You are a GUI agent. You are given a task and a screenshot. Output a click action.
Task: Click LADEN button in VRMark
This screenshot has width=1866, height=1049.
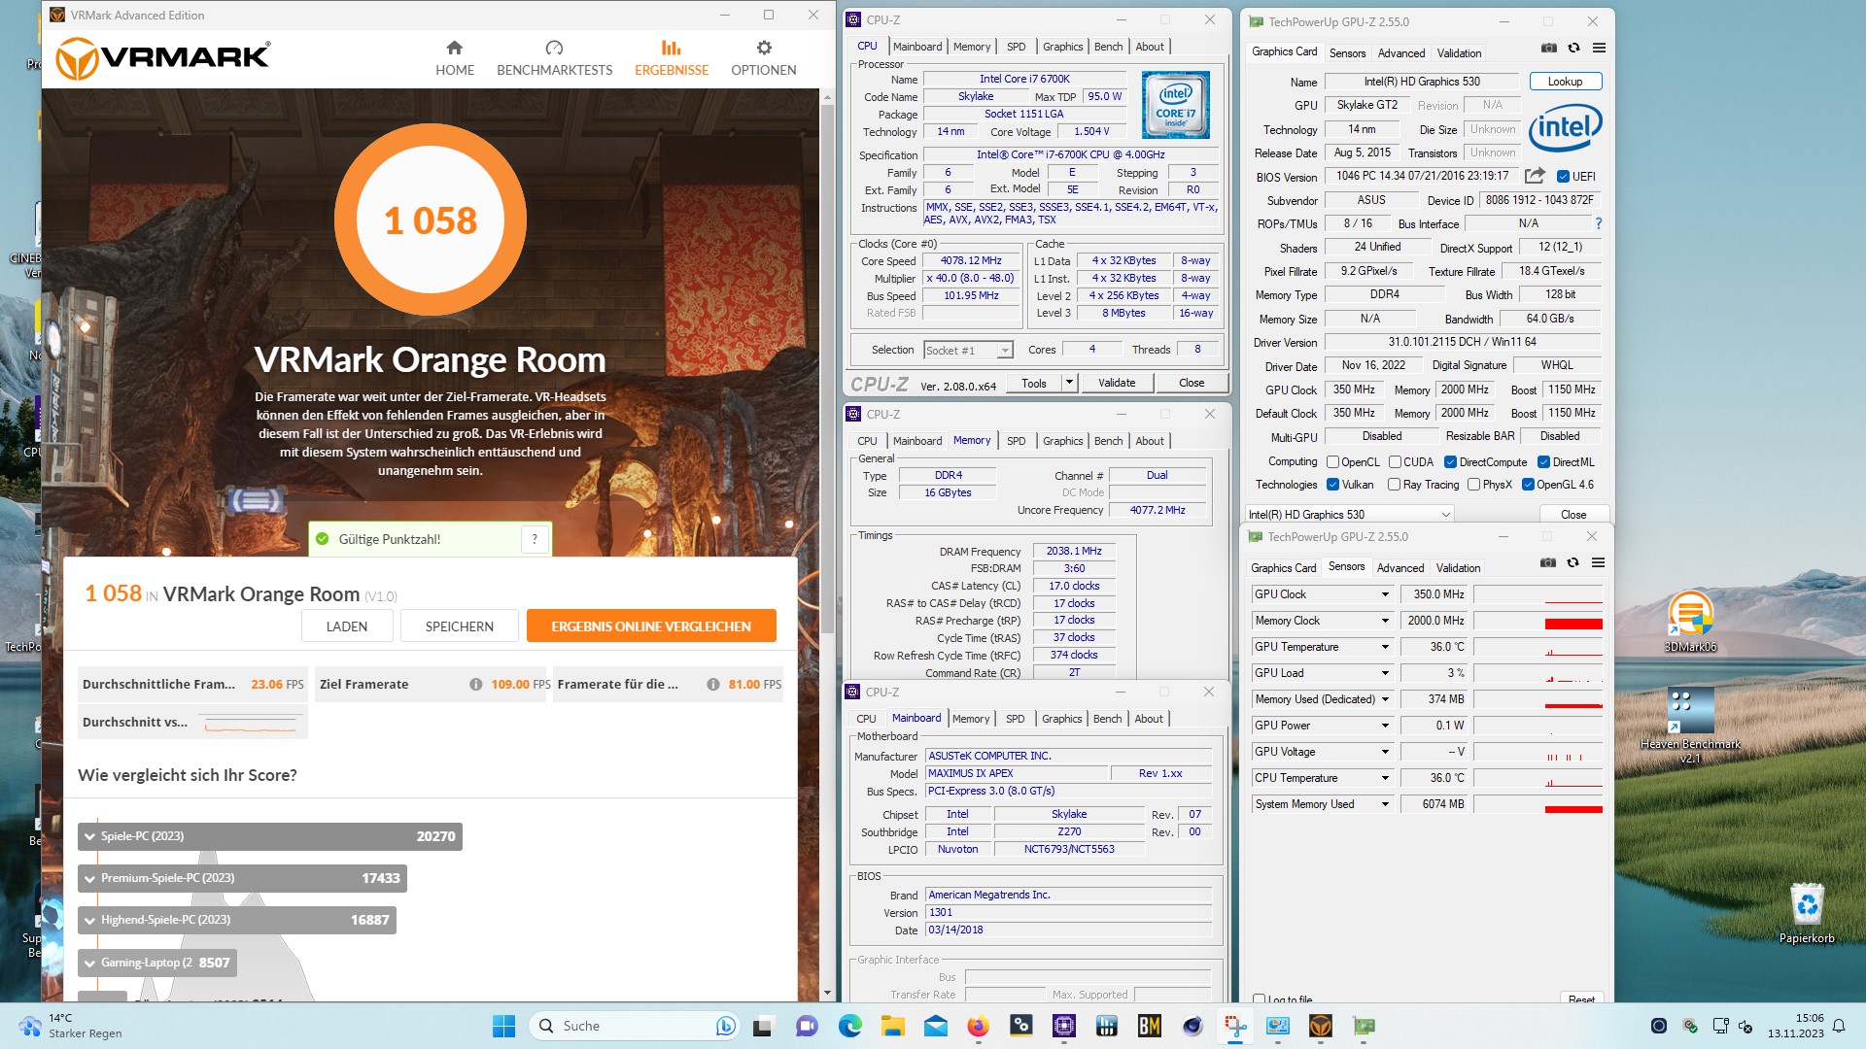(x=347, y=626)
